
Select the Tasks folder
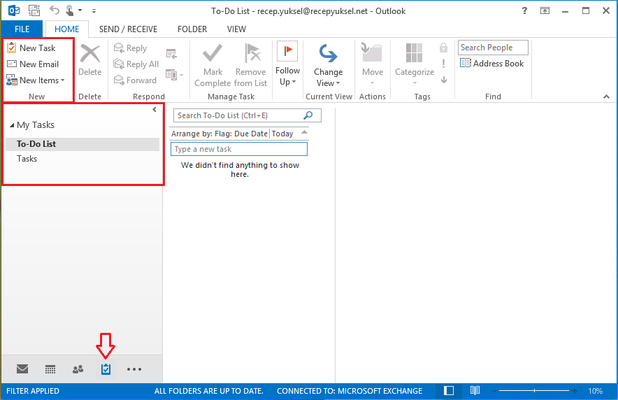pos(82,159)
